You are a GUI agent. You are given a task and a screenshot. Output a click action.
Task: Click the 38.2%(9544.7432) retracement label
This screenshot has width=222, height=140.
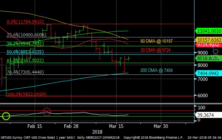(x=25, y=44)
